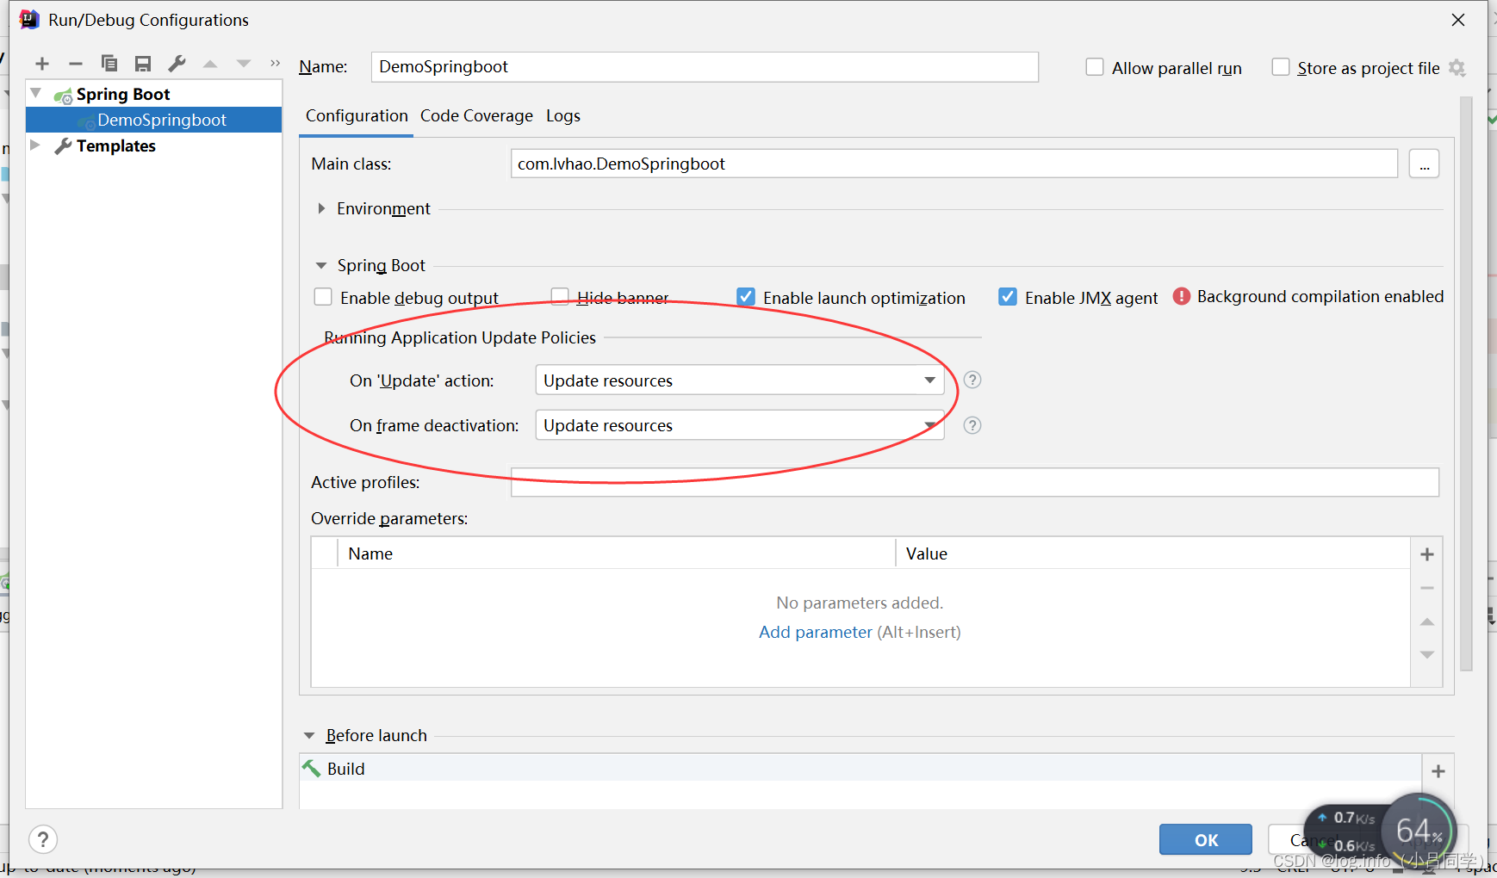Open edit templates wrench icon in toolbar

tap(177, 64)
